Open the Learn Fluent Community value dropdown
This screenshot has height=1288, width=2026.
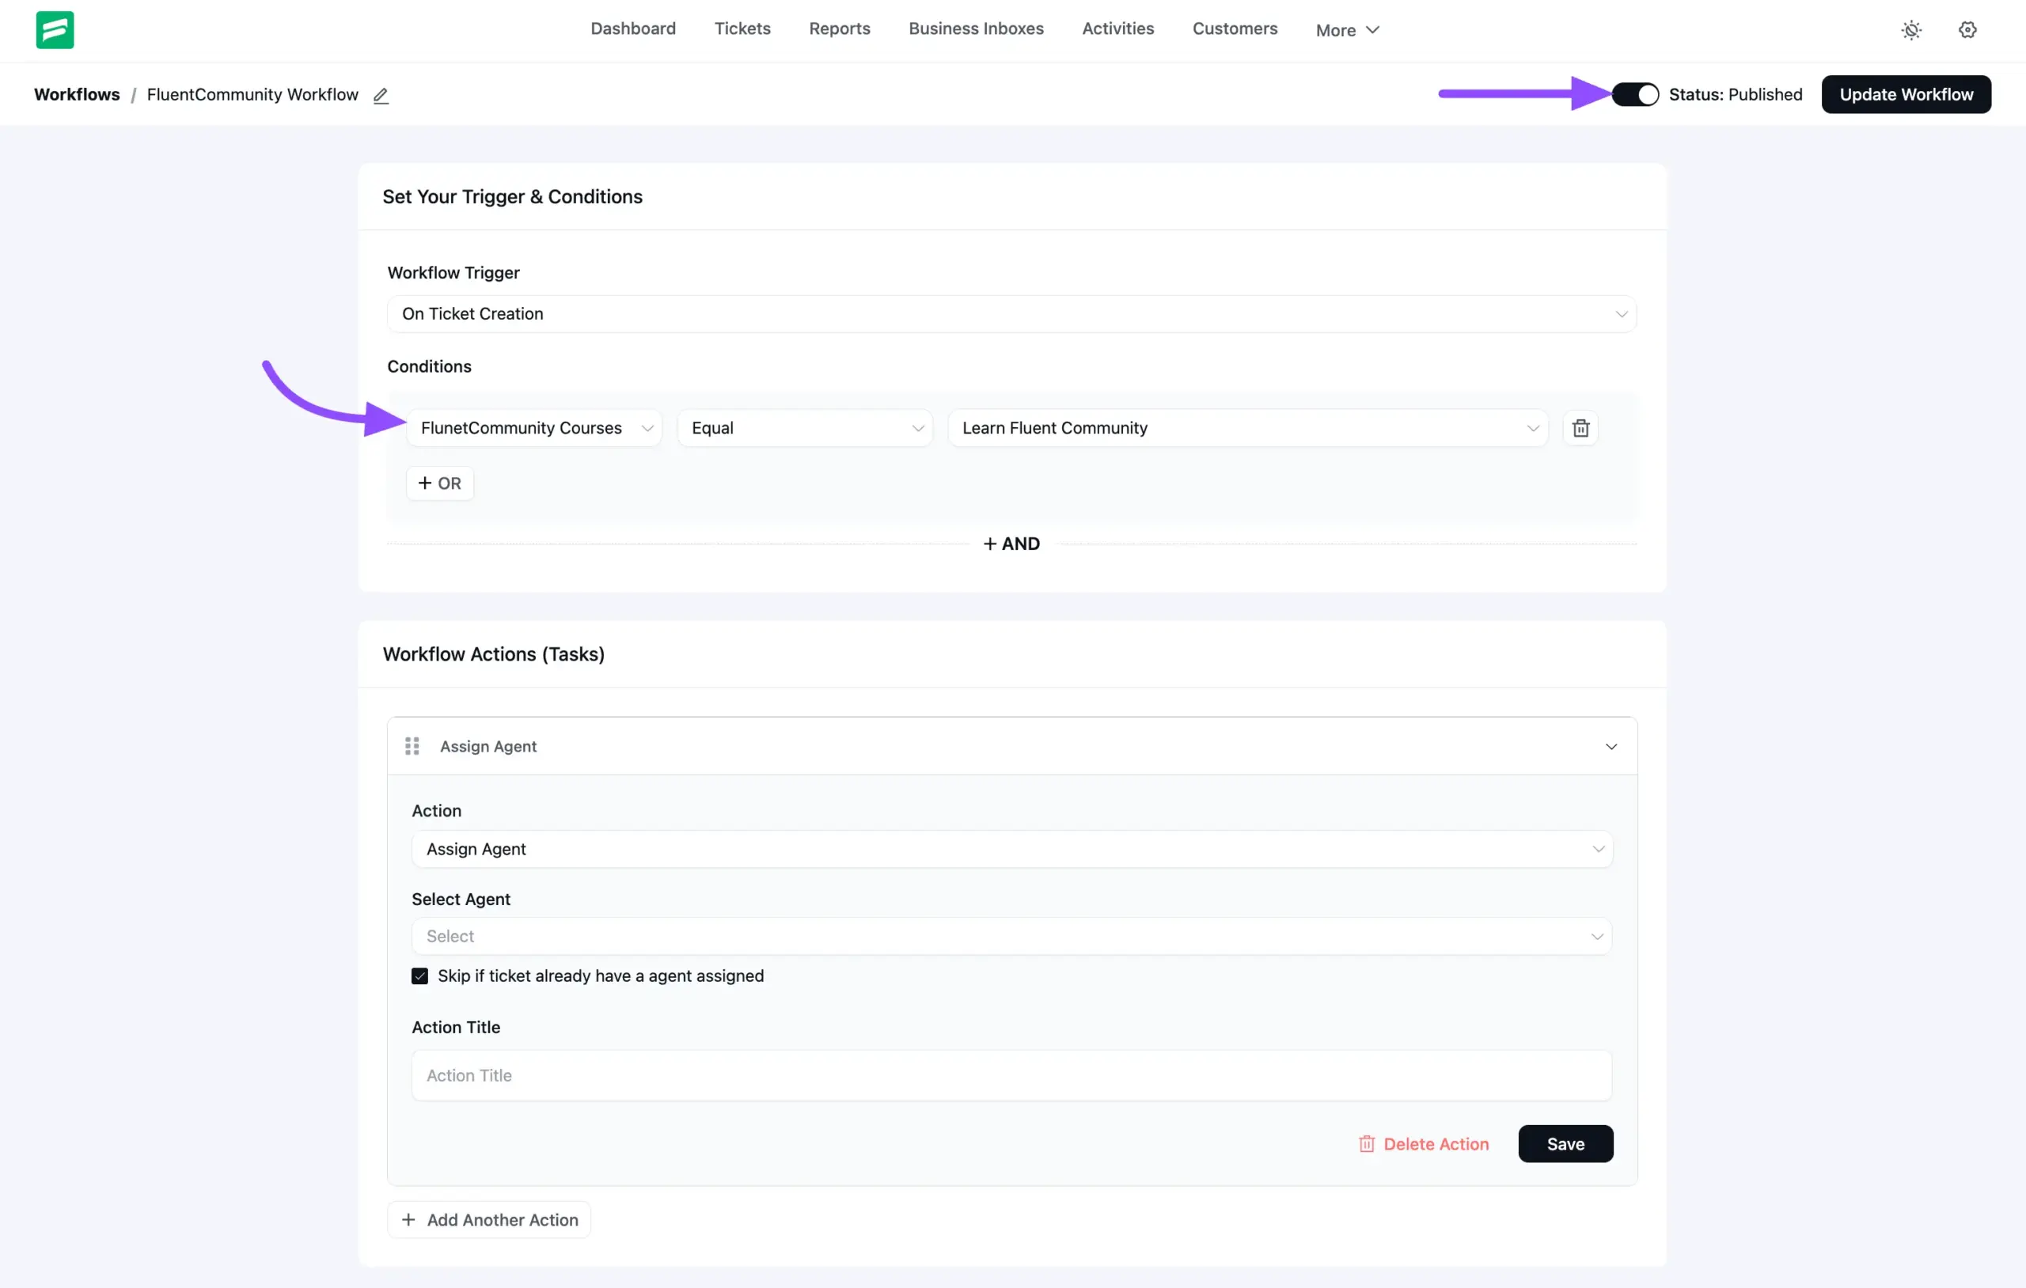coord(1248,428)
